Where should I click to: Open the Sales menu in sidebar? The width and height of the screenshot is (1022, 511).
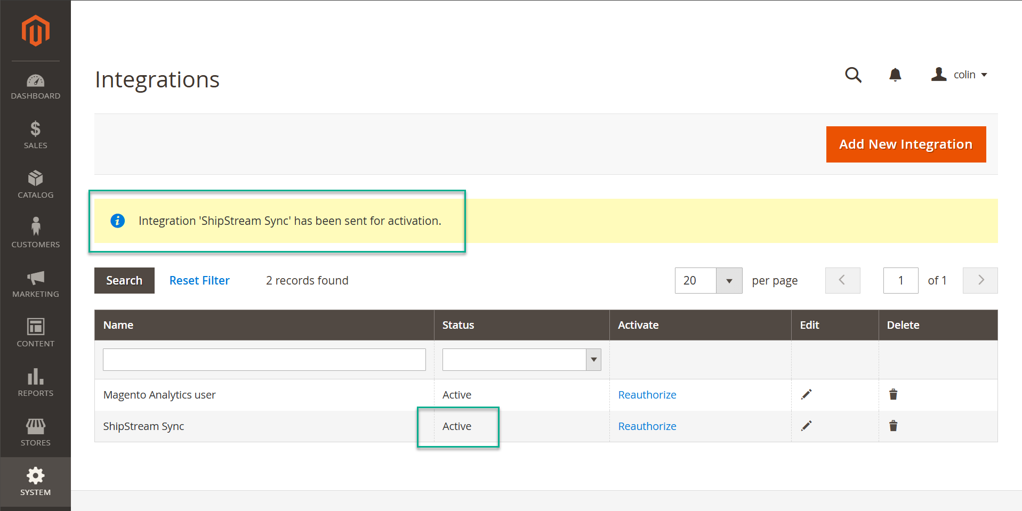tap(35, 135)
